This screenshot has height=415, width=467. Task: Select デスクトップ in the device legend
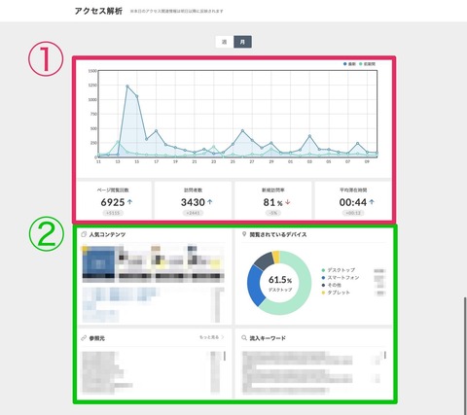pyautogui.click(x=339, y=270)
